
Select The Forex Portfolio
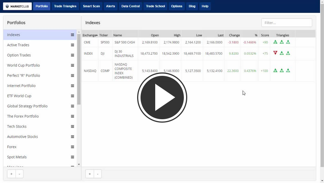(x=40, y=116)
